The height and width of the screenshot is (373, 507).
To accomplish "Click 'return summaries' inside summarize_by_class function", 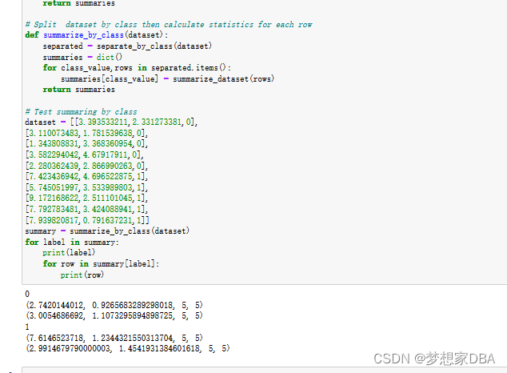I will [x=78, y=90].
